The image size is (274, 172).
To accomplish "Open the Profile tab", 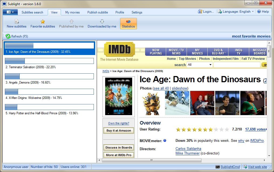I will [120, 12].
